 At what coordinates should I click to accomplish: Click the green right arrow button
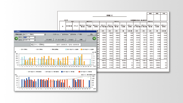tap(94, 38)
